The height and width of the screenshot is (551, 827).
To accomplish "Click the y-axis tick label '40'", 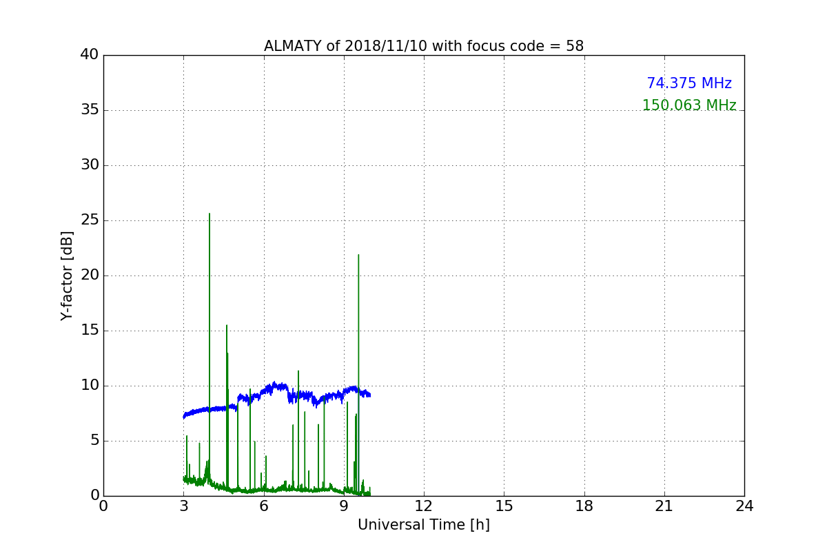I will pos(90,55).
